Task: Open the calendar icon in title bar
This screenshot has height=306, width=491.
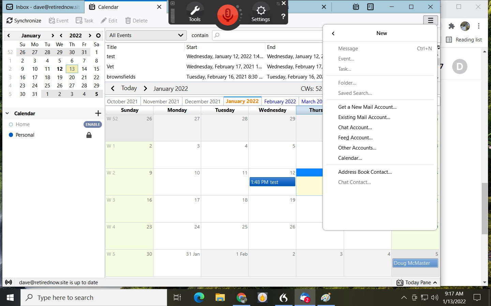Action: (x=356, y=7)
